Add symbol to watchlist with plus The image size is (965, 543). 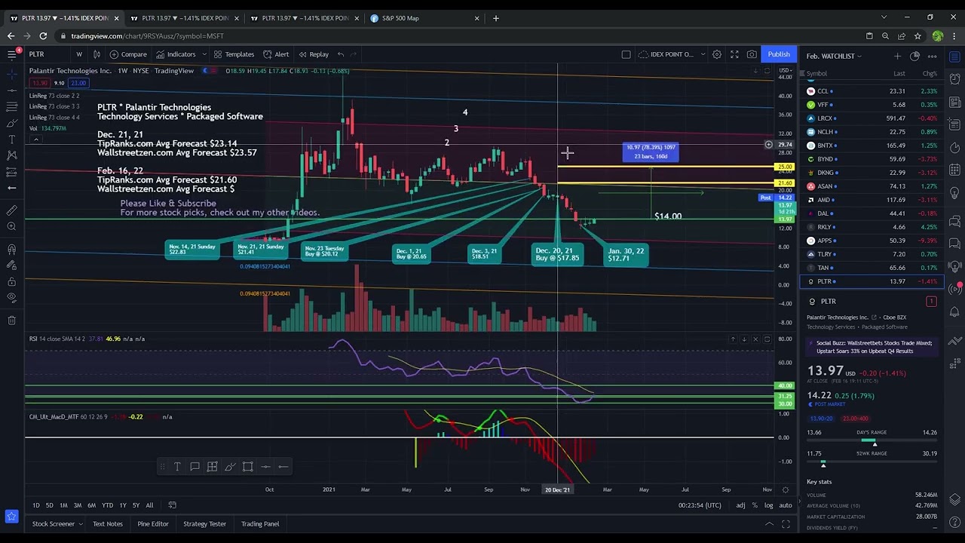pyautogui.click(x=897, y=56)
